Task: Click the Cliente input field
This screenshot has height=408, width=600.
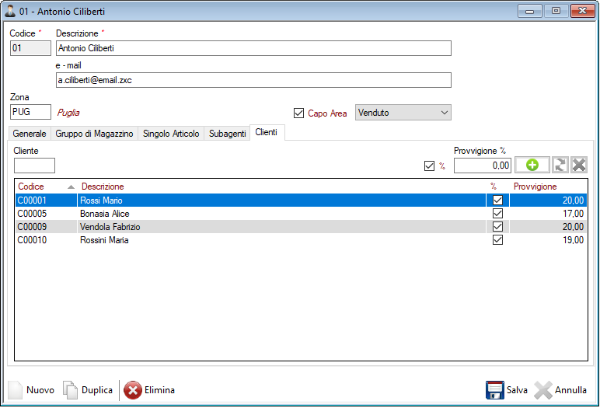Action: pos(35,166)
